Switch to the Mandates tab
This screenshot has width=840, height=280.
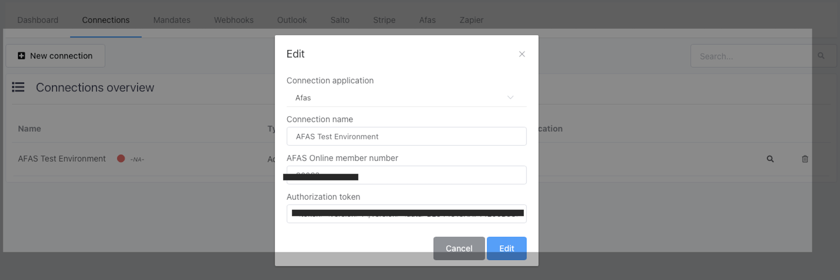click(172, 20)
